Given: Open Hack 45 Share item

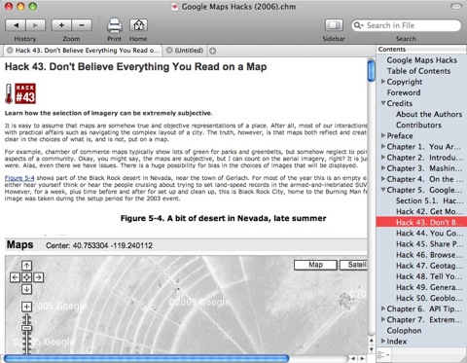Looking at the screenshot, I should coord(429,244).
